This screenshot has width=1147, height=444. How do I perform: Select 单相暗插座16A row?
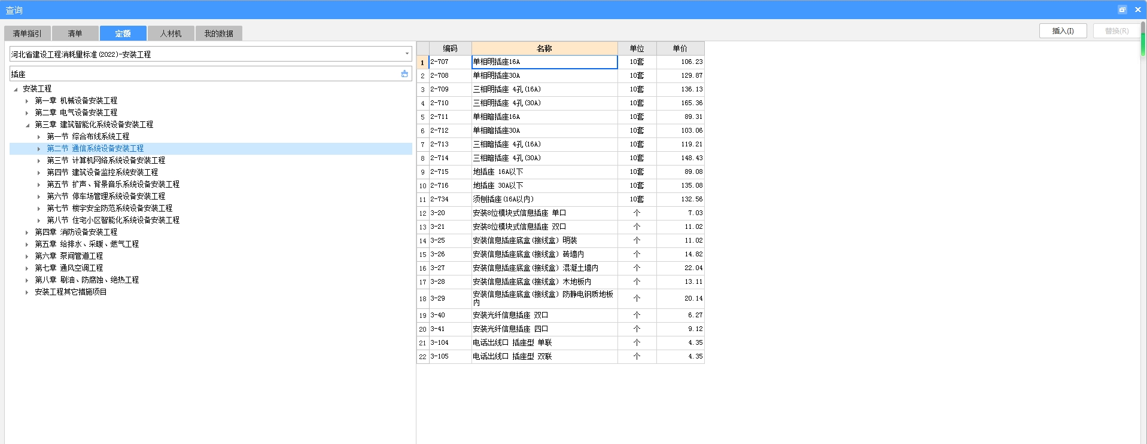544,117
